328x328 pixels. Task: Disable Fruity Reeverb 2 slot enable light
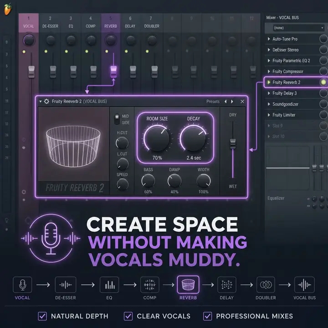(323, 82)
